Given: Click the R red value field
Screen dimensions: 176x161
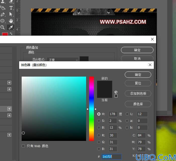Looking at the screenshot, I should (113, 135).
